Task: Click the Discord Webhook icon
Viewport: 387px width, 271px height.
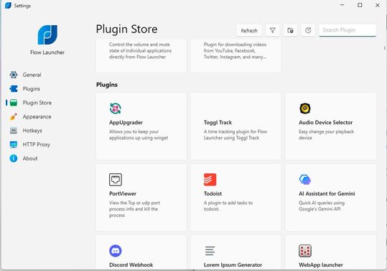Action: click(116, 251)
